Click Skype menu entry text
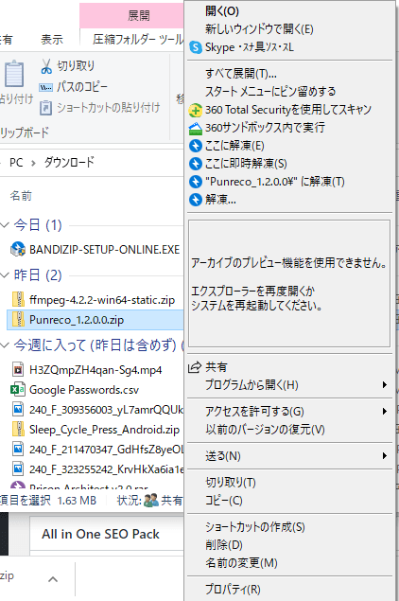Image resolution: width=399 pixels, height=601 pixels. [x=250, y=47]
